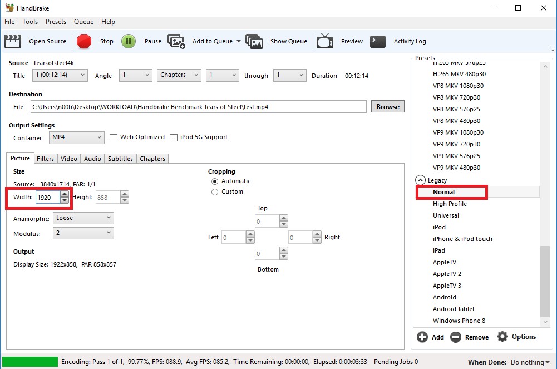Viewport: 557px width, 369px height.
Task: Select the Custom cropping radio button
Action: pos(215,192)
